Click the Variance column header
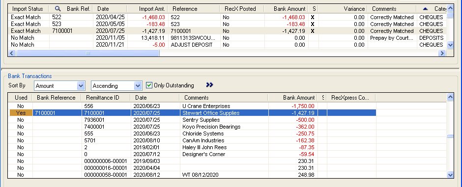Screen dimensions: 462x187 (x=343, y=9)
